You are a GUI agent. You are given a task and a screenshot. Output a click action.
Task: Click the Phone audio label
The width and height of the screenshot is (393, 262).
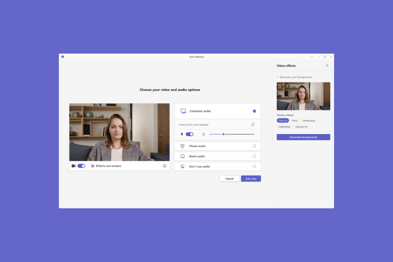197,146
